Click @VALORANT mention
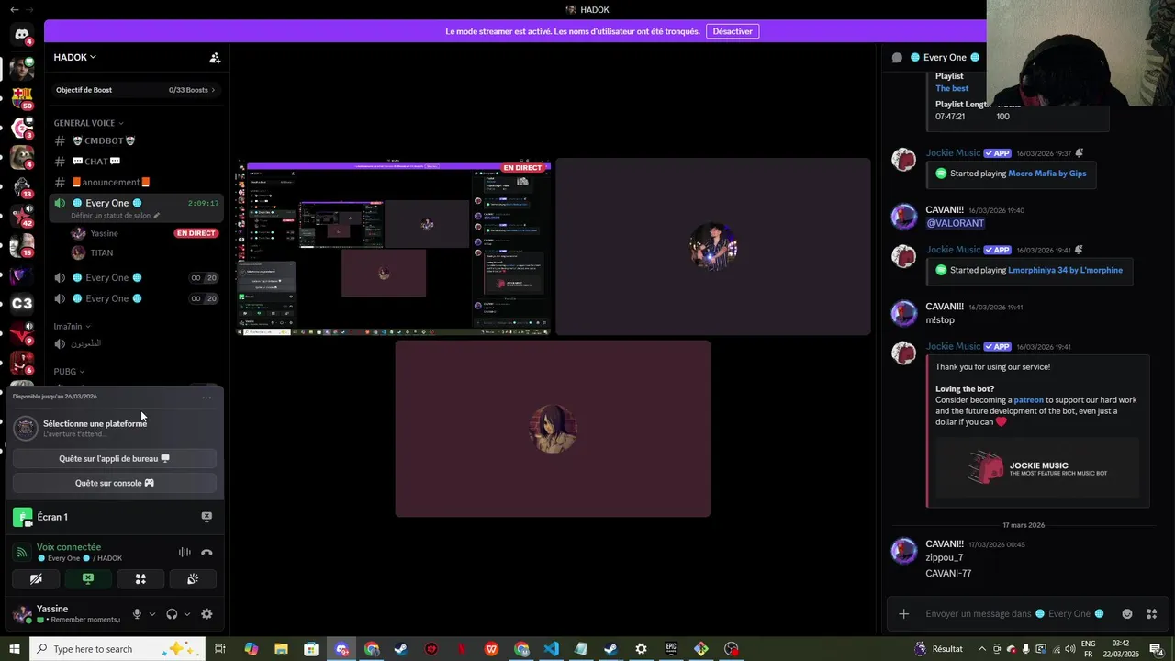Screen dimensions: 1175x661 click(955, 223)
